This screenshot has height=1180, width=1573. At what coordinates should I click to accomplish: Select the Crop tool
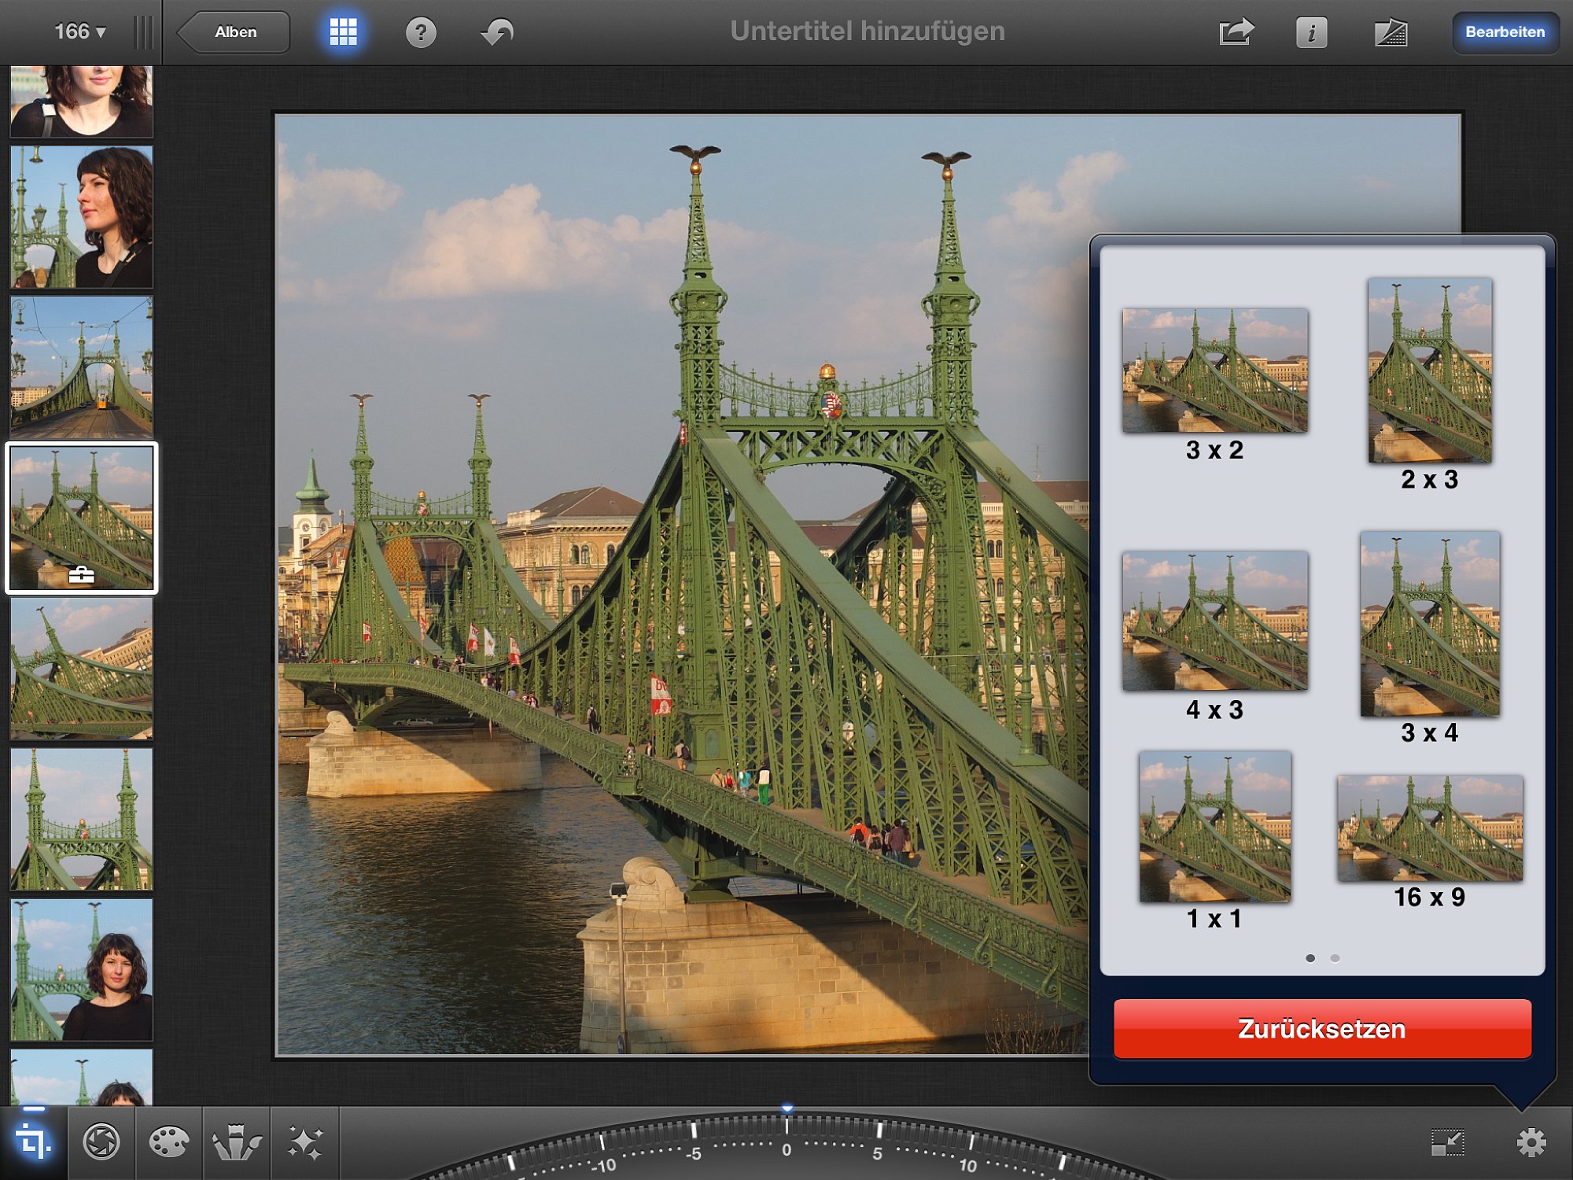[x=33, y=1141]
